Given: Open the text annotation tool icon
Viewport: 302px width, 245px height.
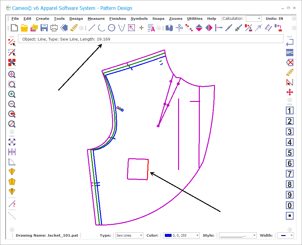Looking at the screenshot, I should [x=151, y=28].
